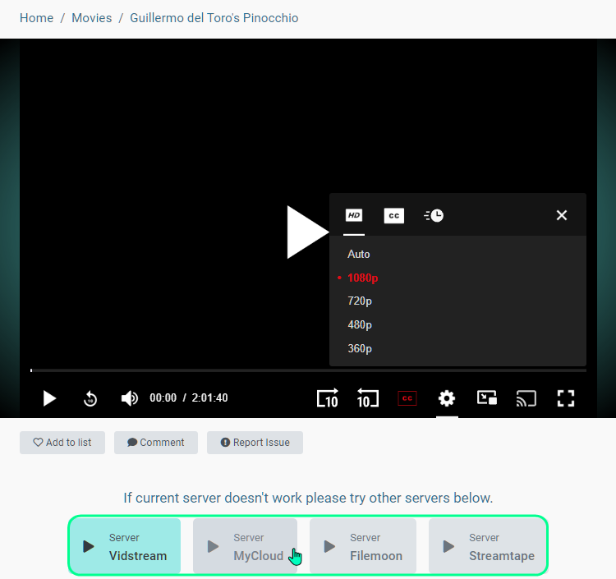This screenshot has height=579, width=616.
Task: Select Auto video quality
Action: (x=359, y=255)
